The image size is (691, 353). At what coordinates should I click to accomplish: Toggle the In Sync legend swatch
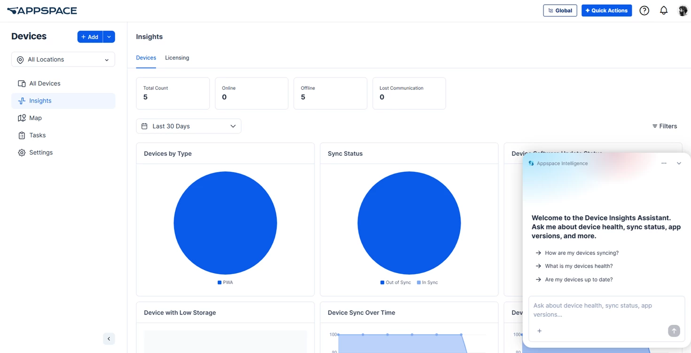(x=419, y=283)
